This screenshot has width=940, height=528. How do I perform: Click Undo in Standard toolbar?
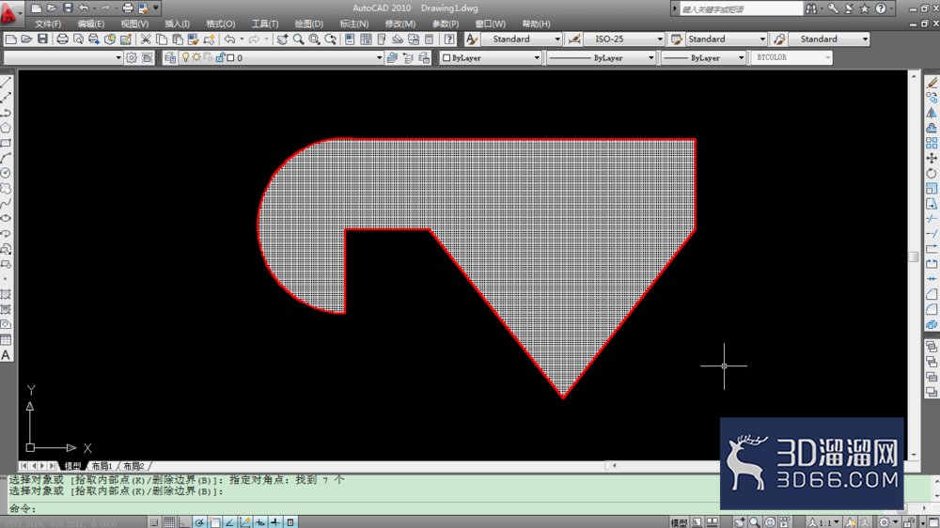coord(229,39)
